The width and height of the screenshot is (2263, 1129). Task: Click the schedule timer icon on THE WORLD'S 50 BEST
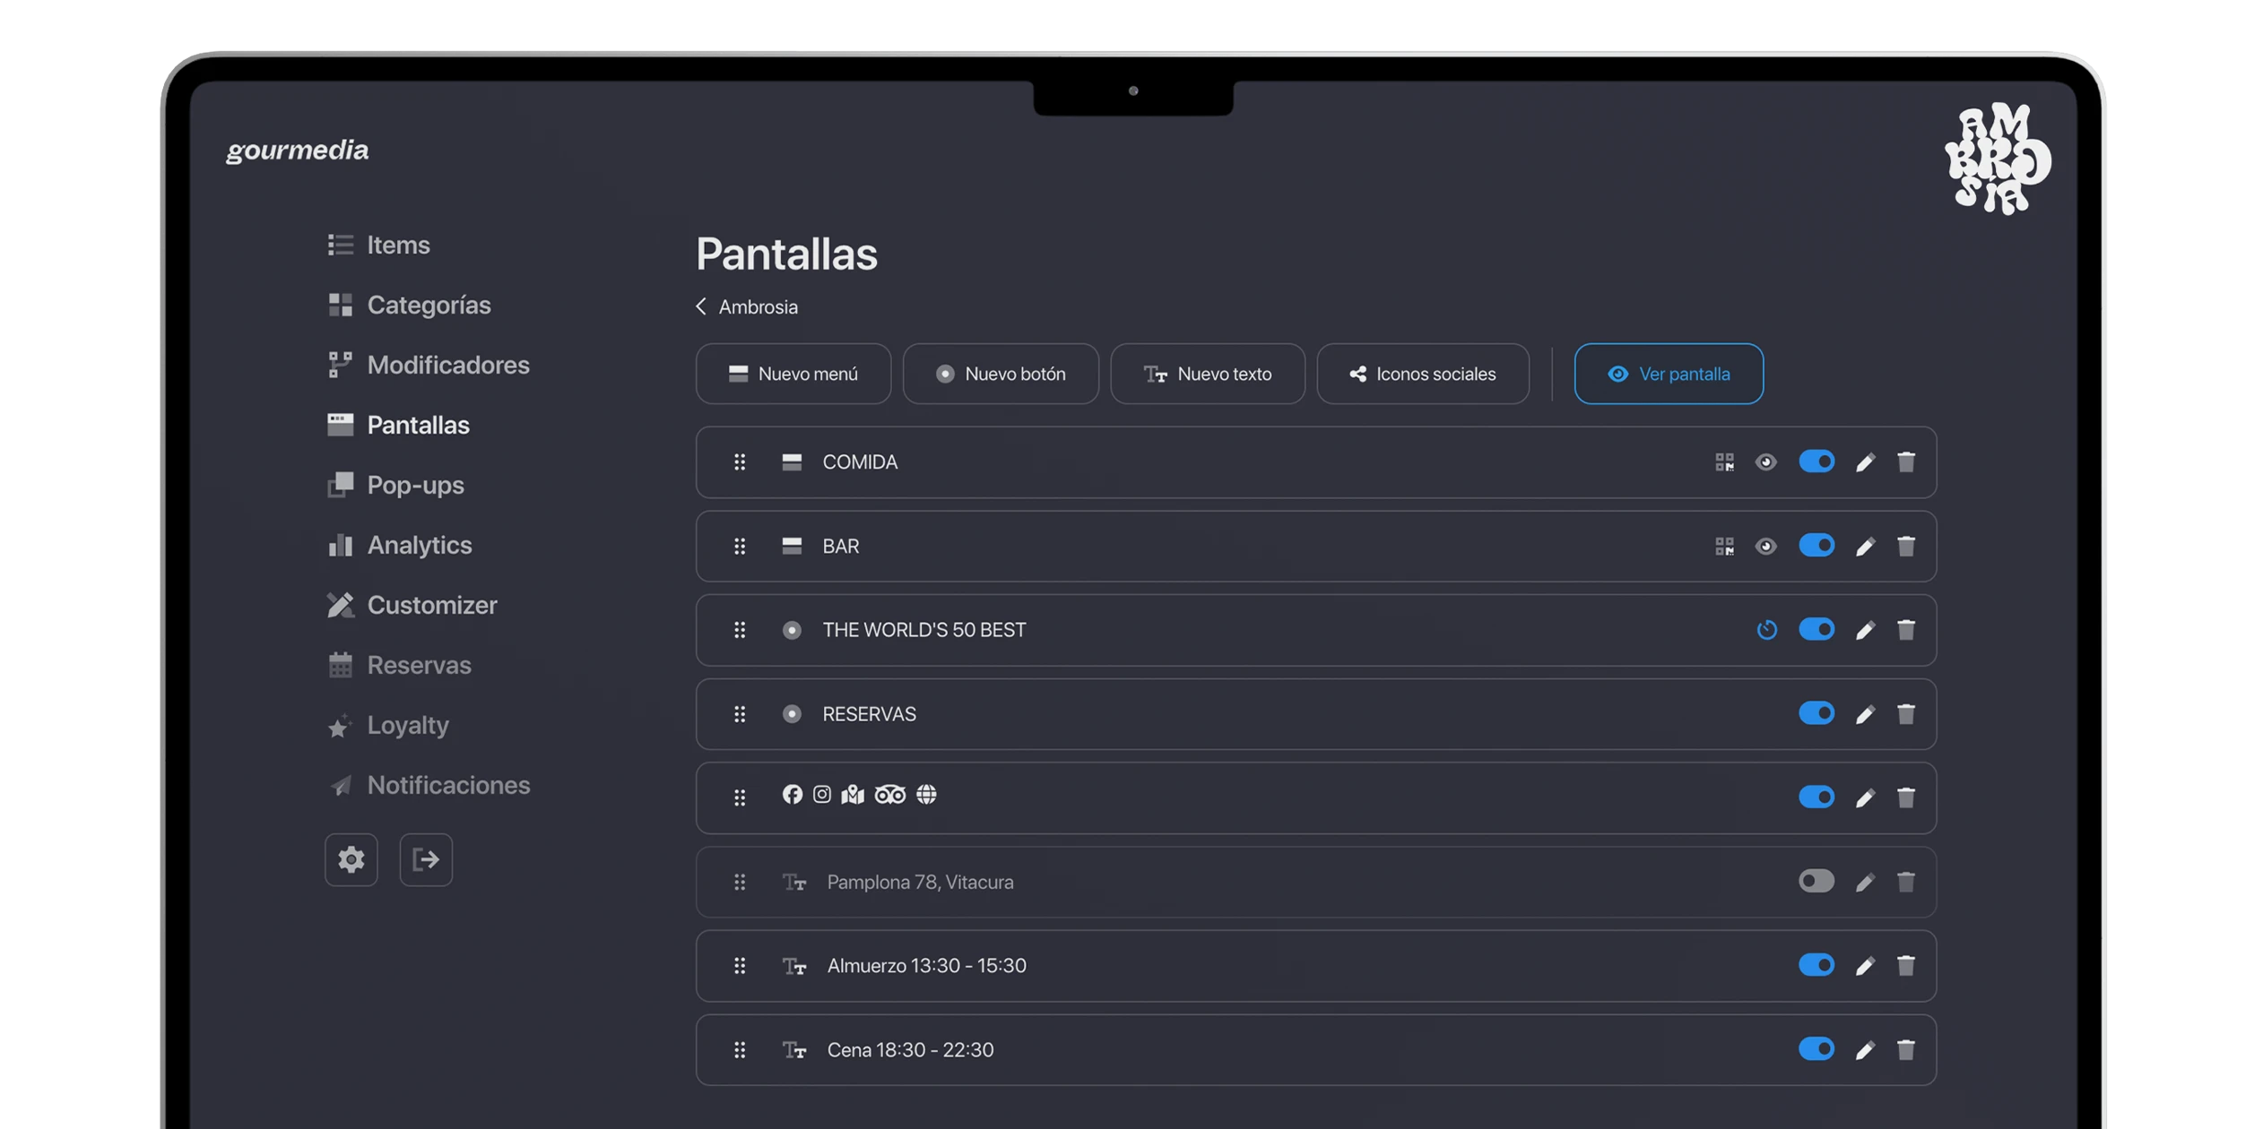pos(1766,630)
